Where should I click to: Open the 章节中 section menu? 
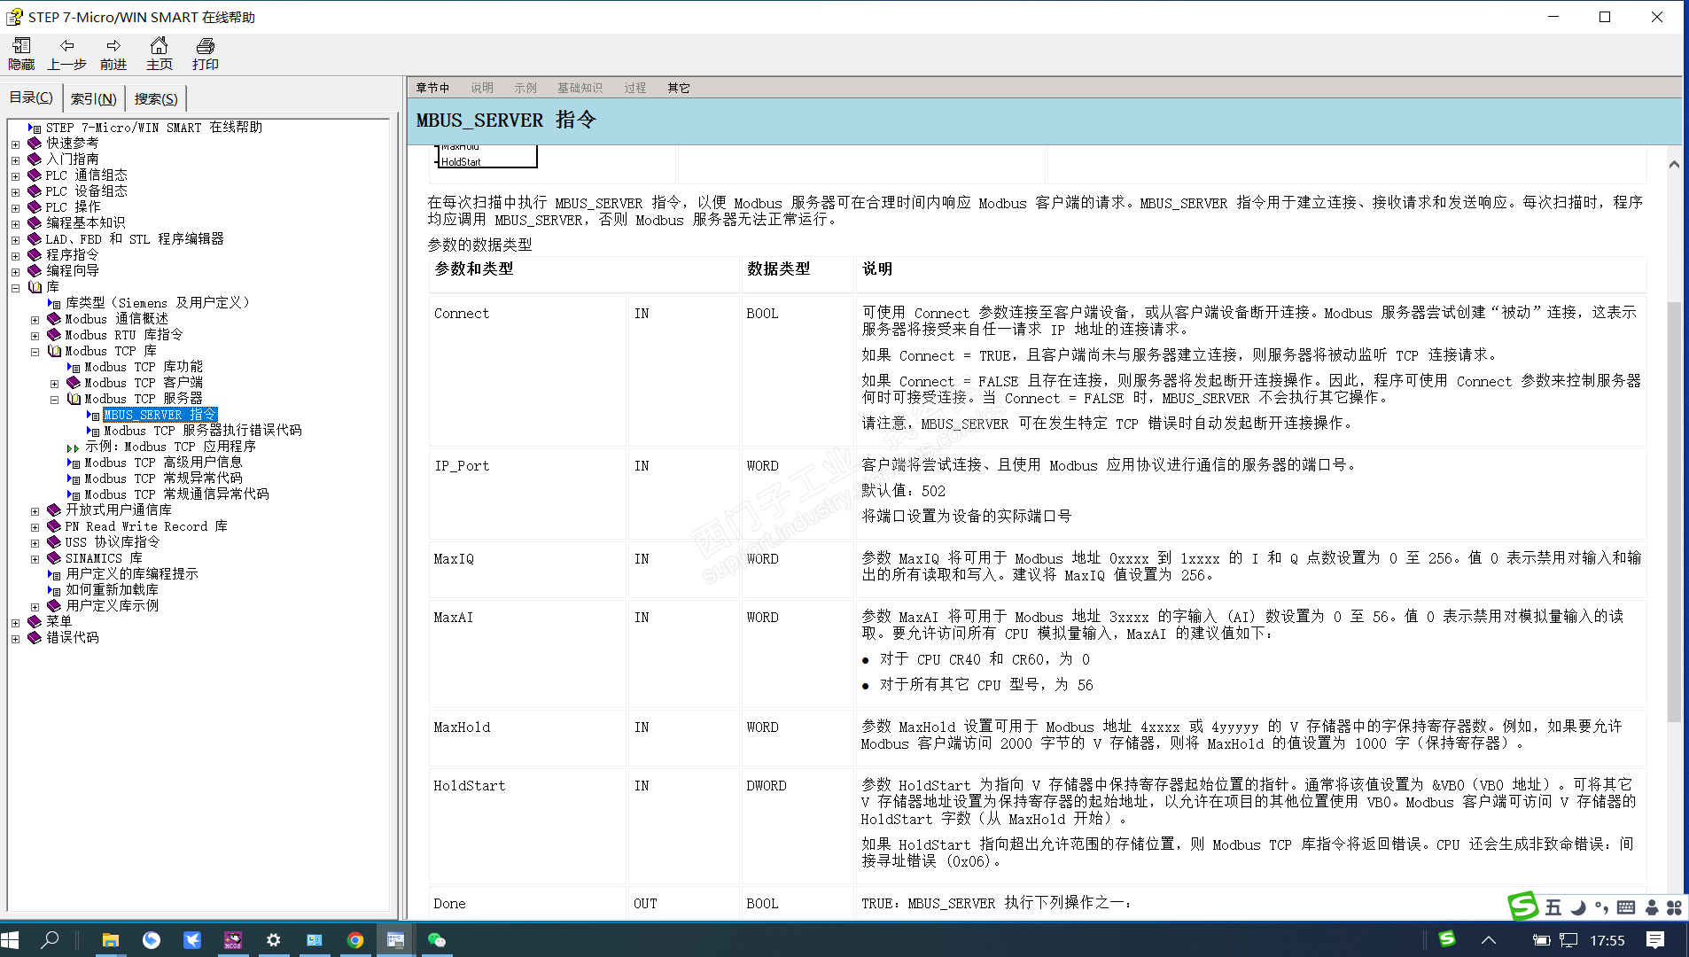(x=432, y=88)
